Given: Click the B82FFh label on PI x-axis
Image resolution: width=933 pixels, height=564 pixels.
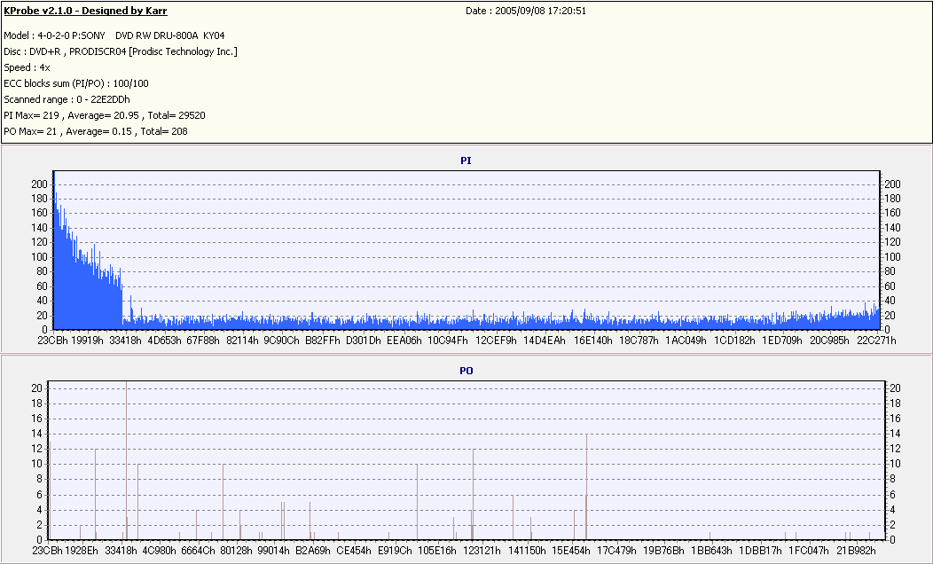Looking at the screenshot, I should (323, 341).
